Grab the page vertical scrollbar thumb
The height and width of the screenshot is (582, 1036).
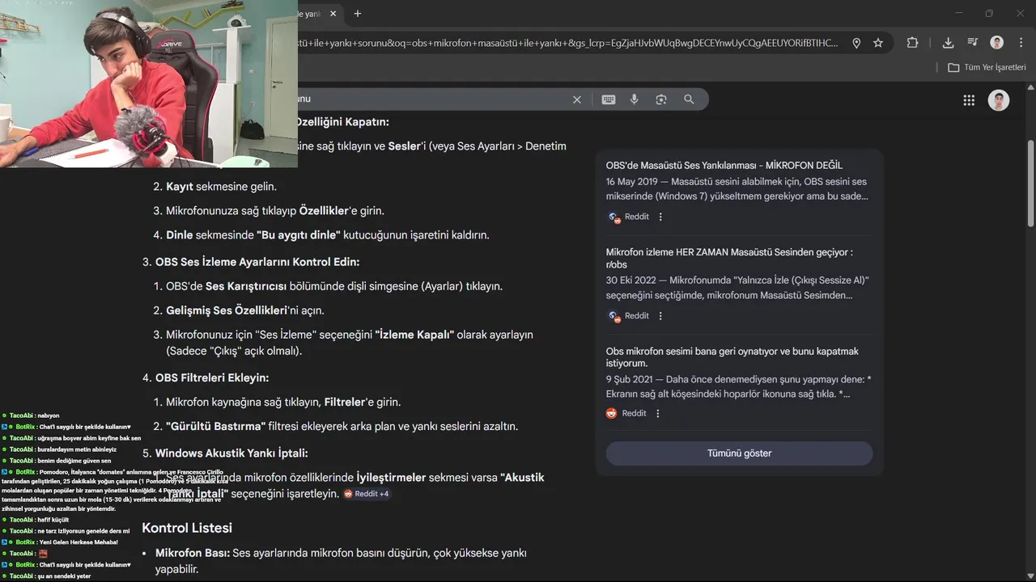click(1030, 183)
